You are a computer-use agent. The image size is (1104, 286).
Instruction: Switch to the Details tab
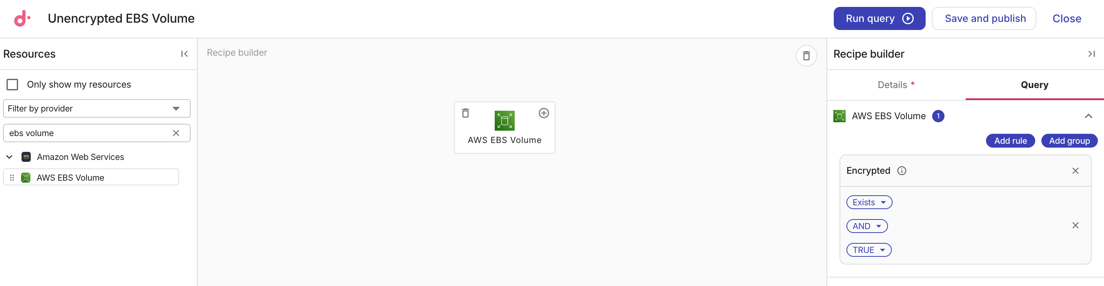896,85
